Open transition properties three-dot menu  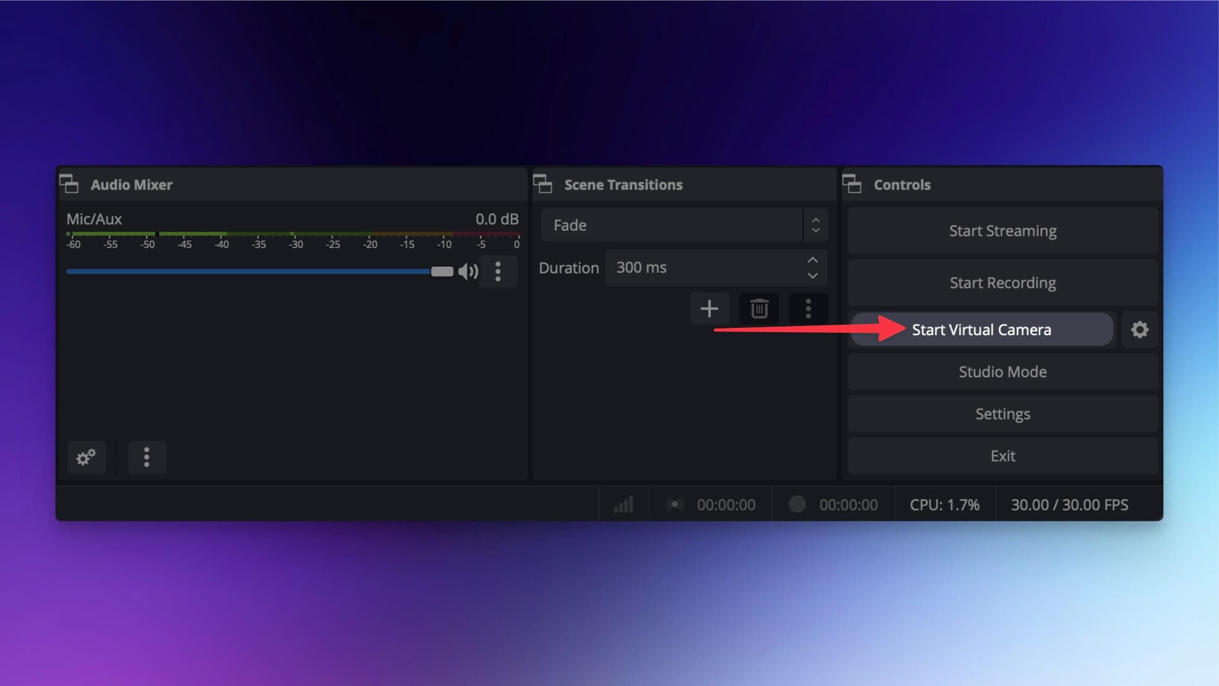(x=808, y=308)
